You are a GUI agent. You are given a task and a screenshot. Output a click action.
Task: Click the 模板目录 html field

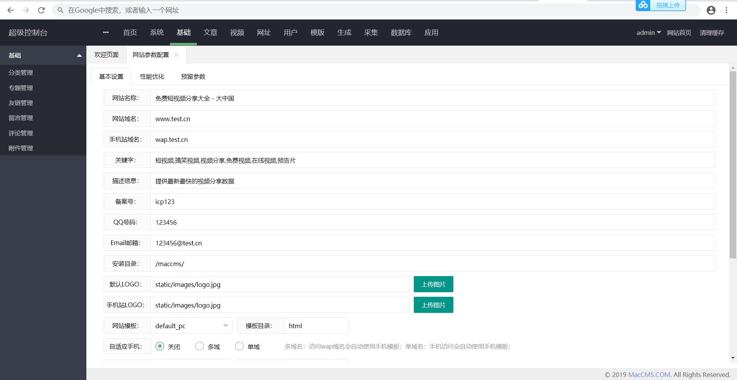(316, 326)
